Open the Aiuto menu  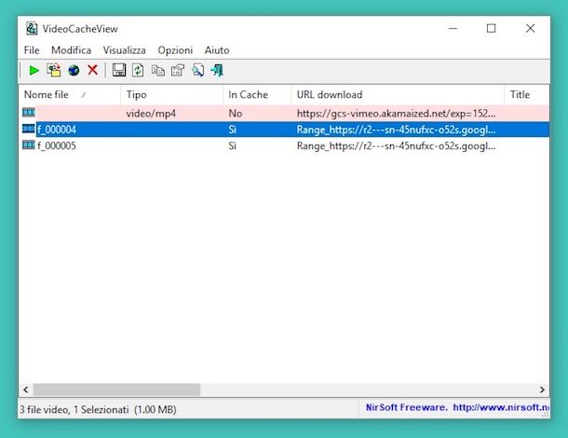point(217,50)
